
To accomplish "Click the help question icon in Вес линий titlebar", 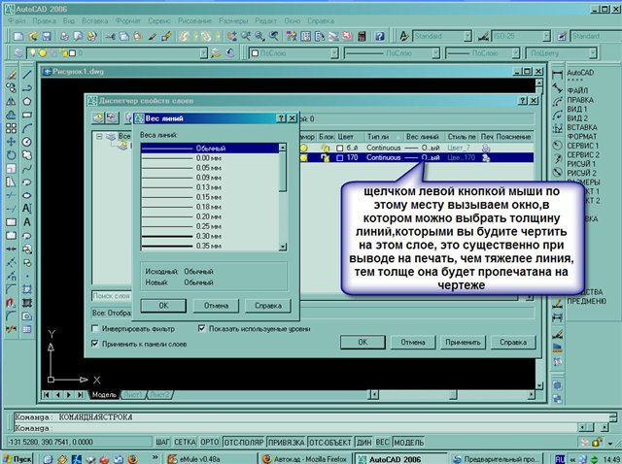I will pyautogui.click(x=280, y=117).
